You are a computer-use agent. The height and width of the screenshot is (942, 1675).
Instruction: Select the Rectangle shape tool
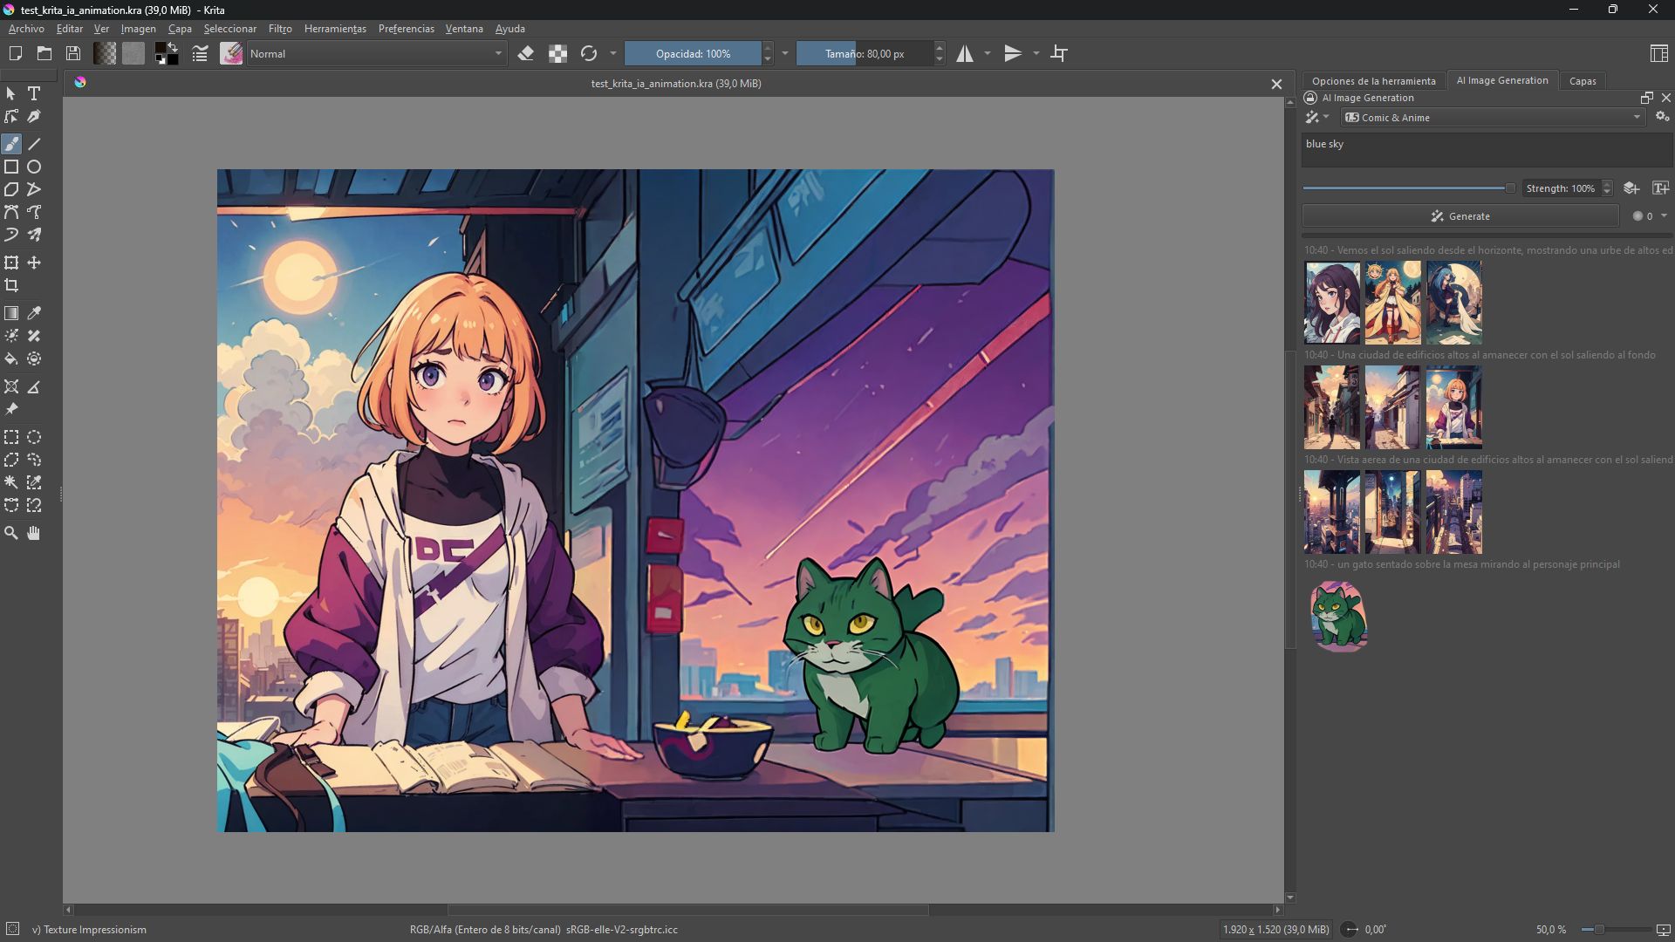point(11,167)
